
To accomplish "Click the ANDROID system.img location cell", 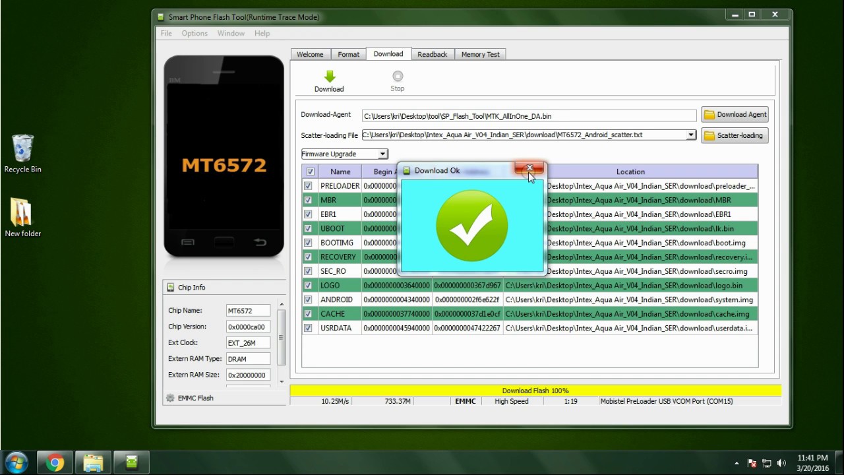I will pos(630,300).
